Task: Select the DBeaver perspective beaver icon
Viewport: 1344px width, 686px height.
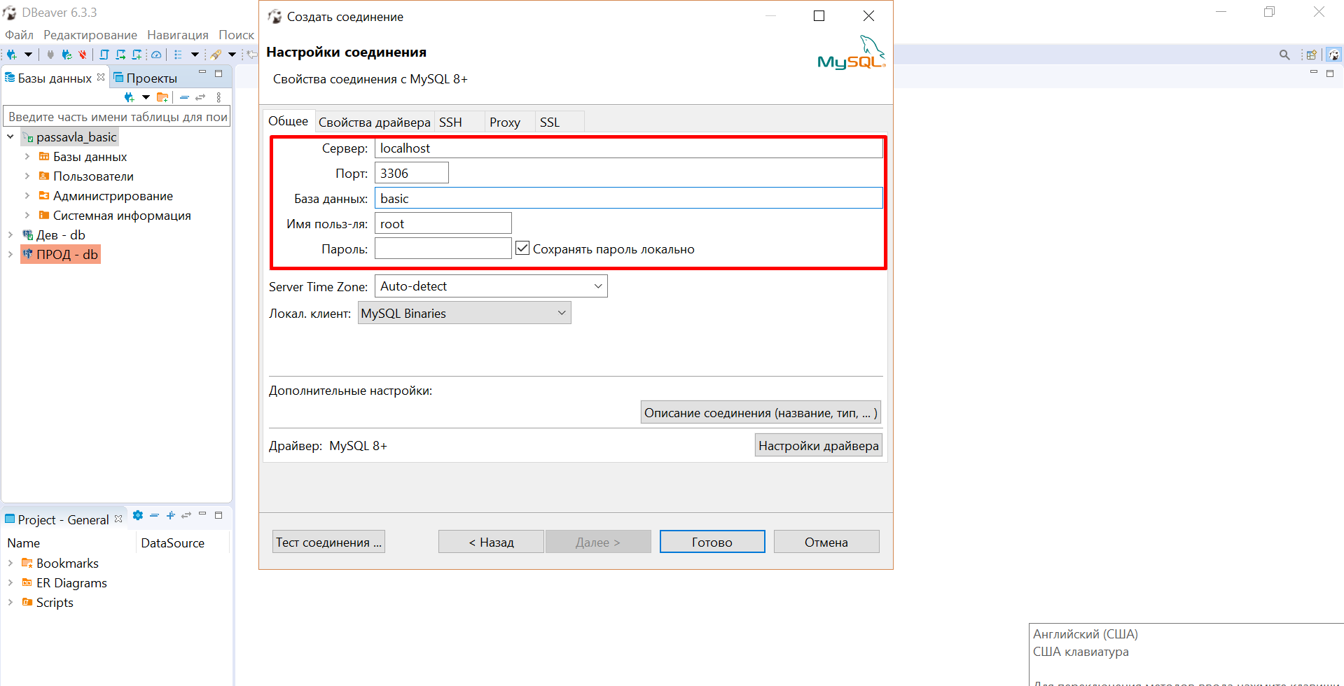Action: tap(1334, 55)
